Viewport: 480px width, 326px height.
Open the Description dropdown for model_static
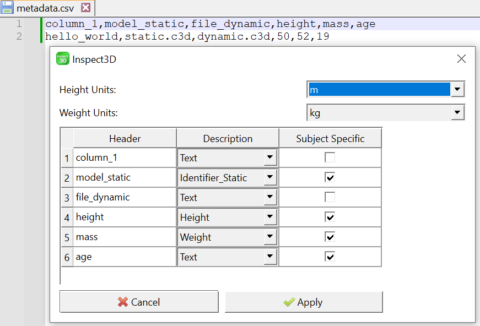(x=228, y=178)
